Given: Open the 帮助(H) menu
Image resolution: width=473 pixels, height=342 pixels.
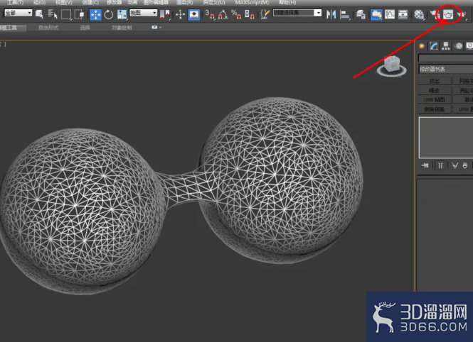Looking at the screenshot, I should pos(287,2).
